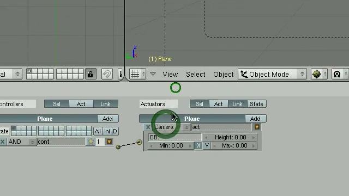Click the controller name field 'cont'
This screenshot has height=196, width=349.
tap(61, 142)
